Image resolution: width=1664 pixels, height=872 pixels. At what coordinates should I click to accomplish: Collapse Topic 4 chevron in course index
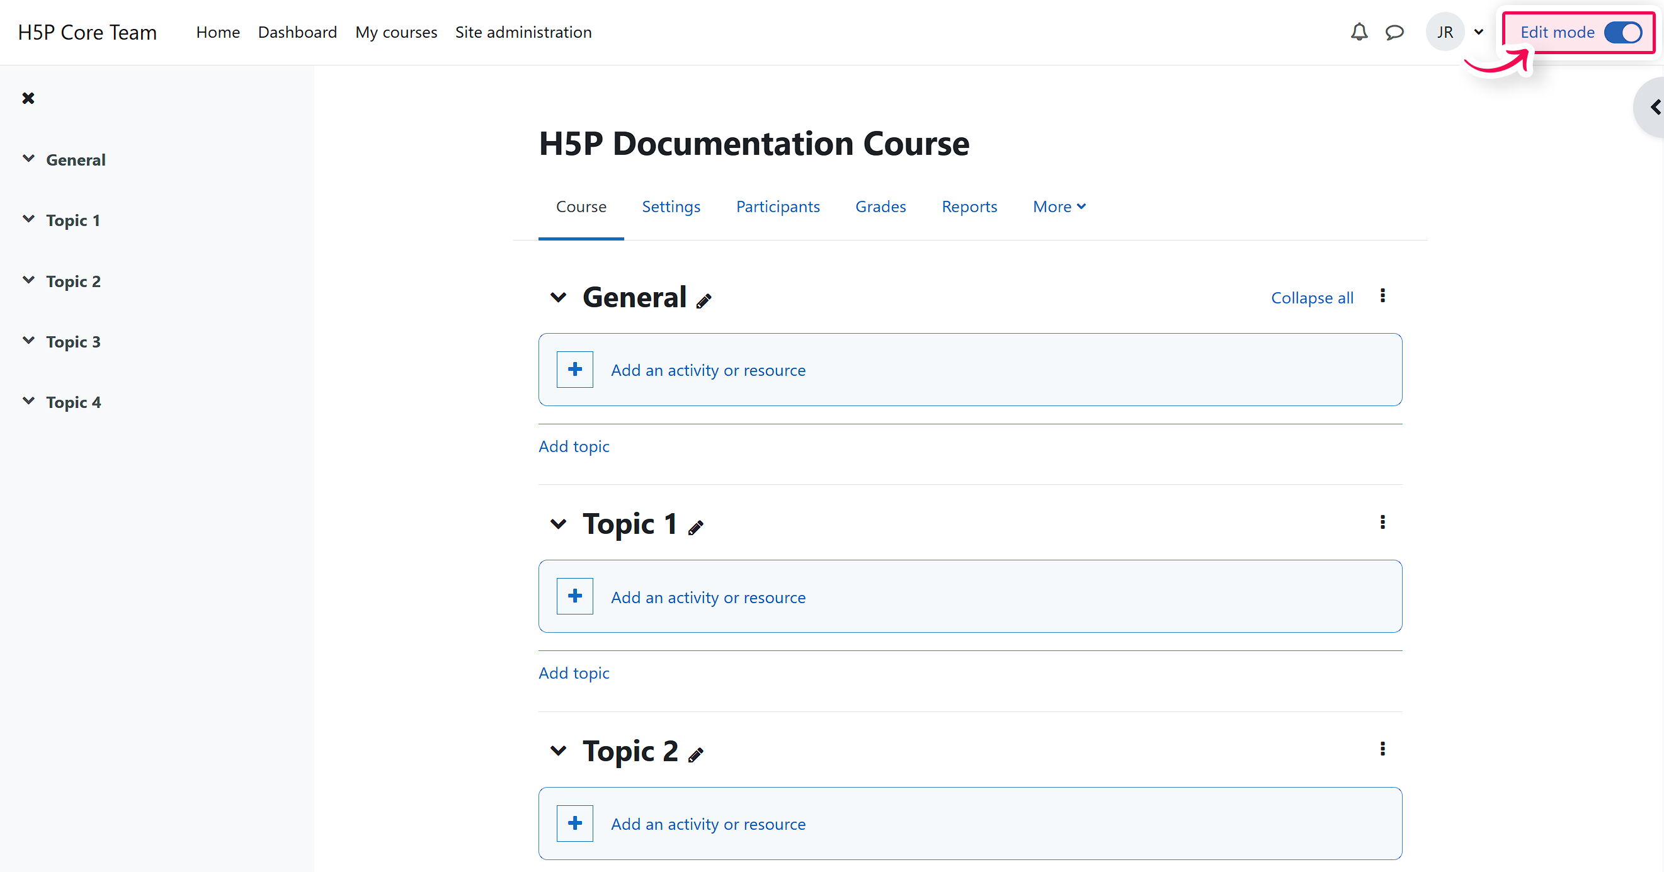28,401
